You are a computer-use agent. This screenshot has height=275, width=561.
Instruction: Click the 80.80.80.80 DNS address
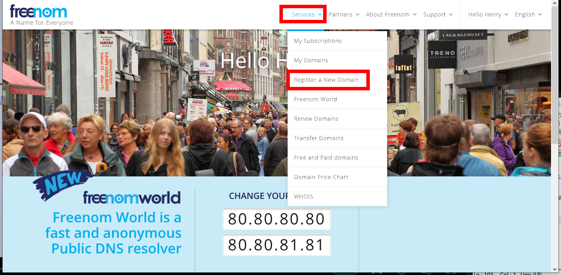pyautogui.click(x=276, y=219)
